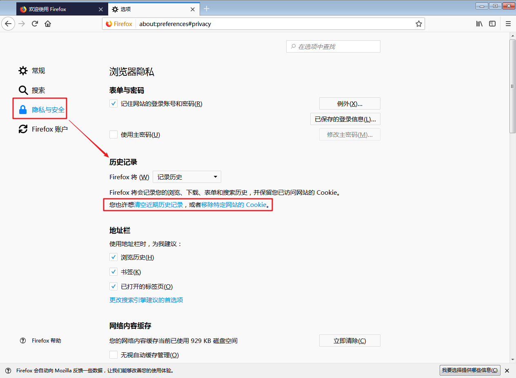Screen dimensions: 516x378
Task: Click the forward arrow navigation button
Action: click(22, 24)
